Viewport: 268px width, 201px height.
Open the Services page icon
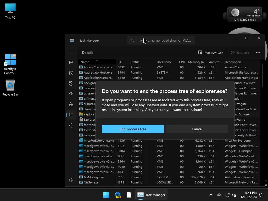point(71,125)
